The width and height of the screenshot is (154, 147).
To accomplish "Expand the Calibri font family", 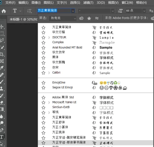I will coord(49,73).
